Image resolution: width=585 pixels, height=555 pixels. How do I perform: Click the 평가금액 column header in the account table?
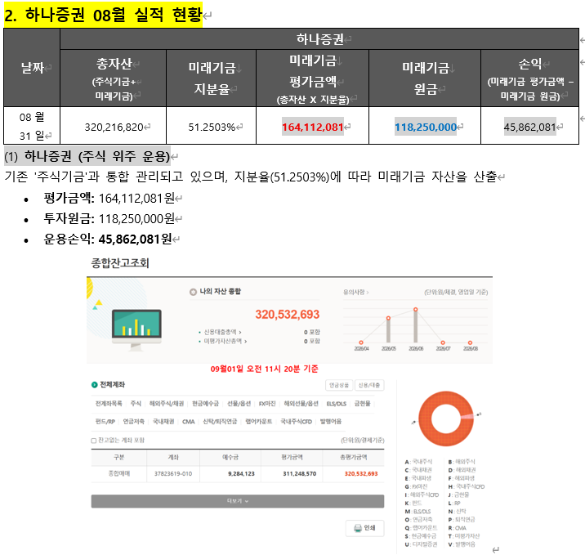(292, 457)
